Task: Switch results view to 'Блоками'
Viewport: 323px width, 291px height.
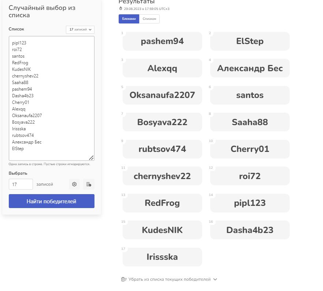Action: tap(129, 19)
